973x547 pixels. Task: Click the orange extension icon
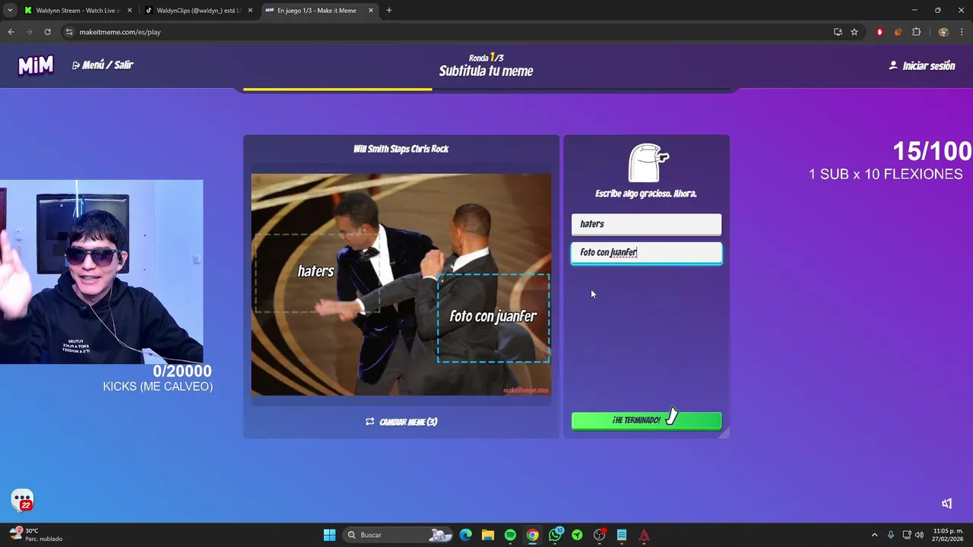(x=898, y=32)
